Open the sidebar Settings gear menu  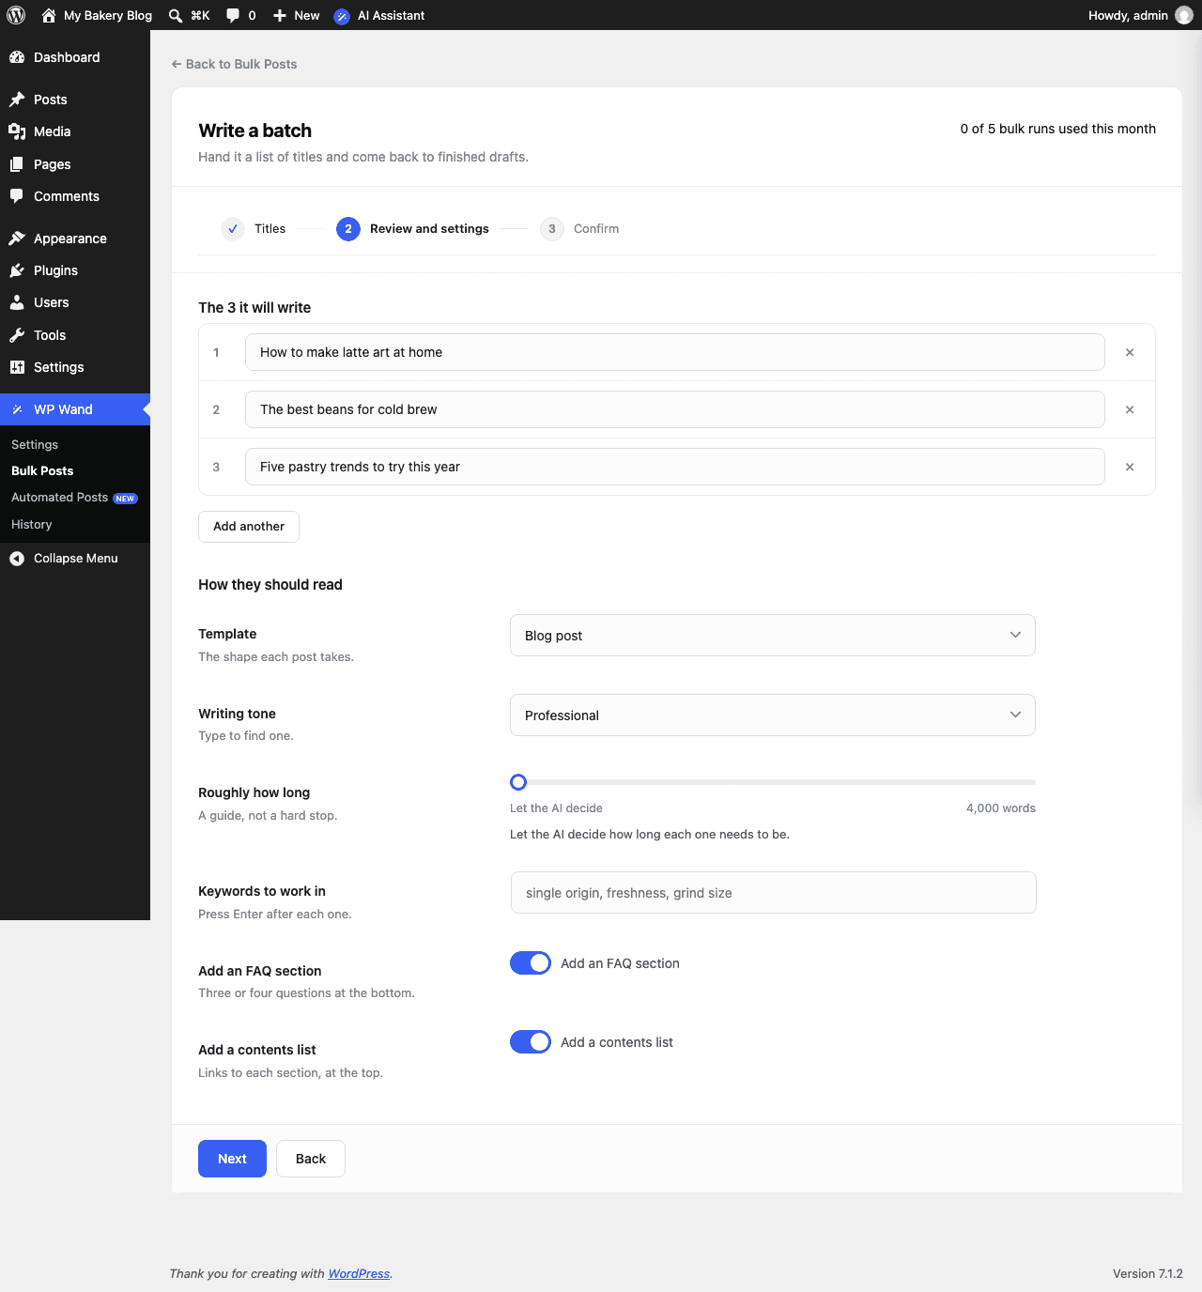click(75, 367)
